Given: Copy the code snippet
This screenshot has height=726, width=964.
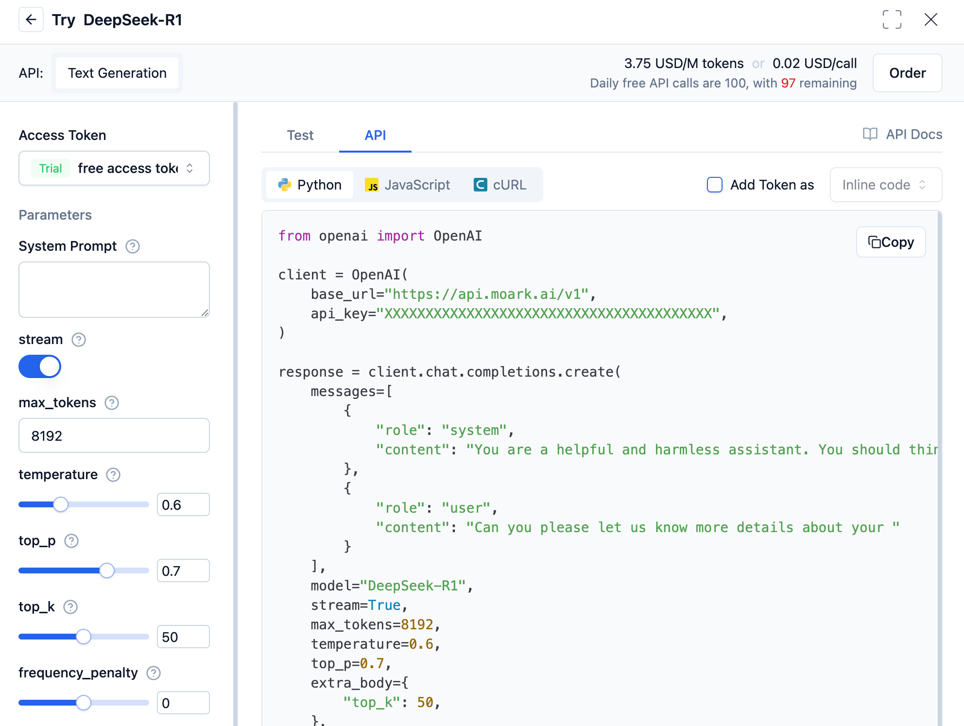Looking at the screenshot, I should tap(891, 242).
